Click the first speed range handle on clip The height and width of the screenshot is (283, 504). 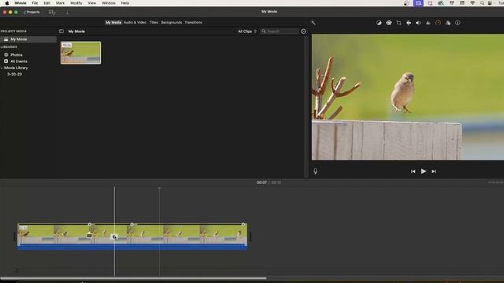90,224
